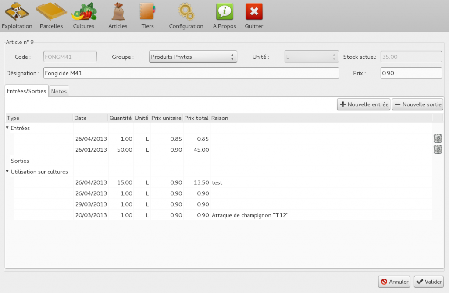Select the Sorties tree row
This screenshot has width=449, height=293.
point(219,161)
